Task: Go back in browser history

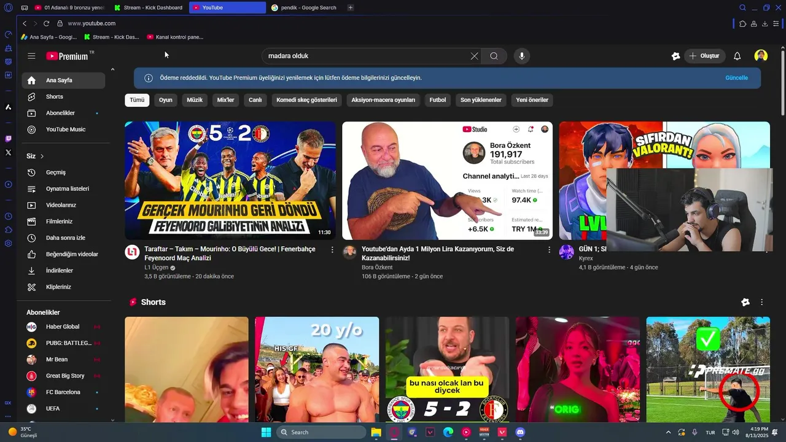Action: point(25,23)
